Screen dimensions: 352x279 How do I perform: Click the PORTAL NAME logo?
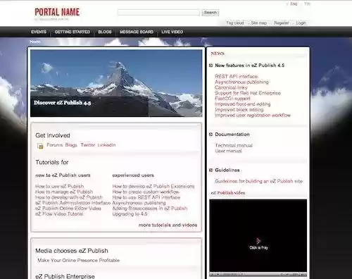coord(57,12)
